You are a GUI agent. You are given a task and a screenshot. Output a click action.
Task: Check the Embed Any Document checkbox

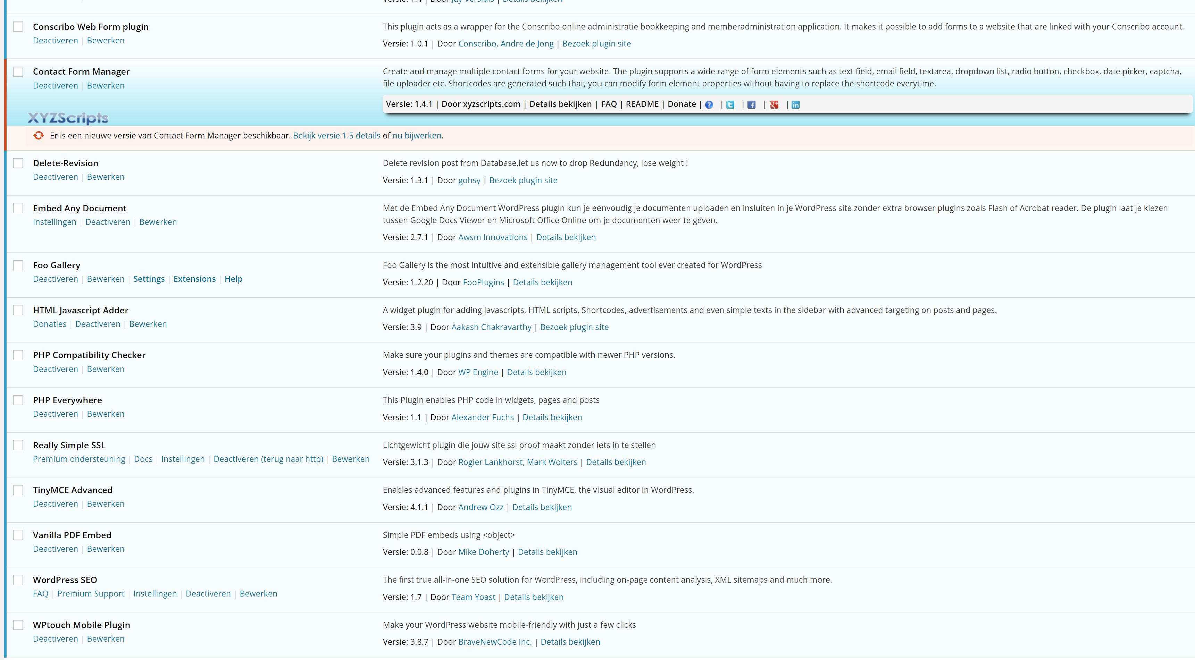click(18, 208)
